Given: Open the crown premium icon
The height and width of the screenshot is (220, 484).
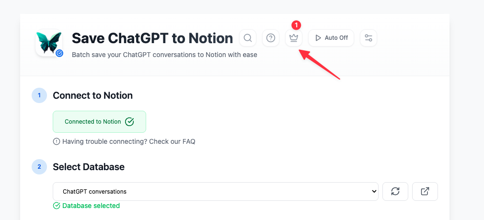Looking at the screenshot, I should [x=294, y=38].
